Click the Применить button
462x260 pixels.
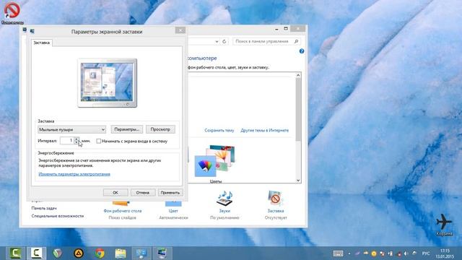(170, 193)
